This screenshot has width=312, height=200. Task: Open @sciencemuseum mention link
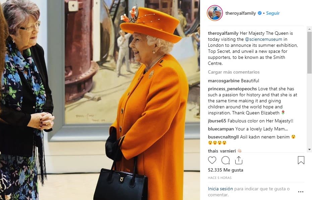(263, 39)
